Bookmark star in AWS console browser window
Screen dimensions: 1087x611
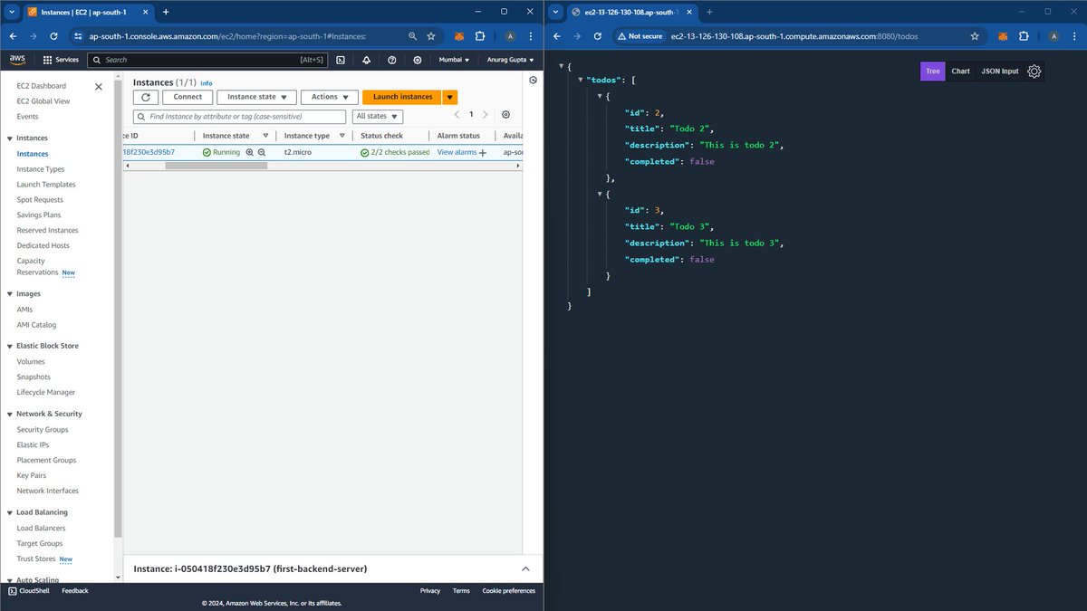click(x=431, y=36)
